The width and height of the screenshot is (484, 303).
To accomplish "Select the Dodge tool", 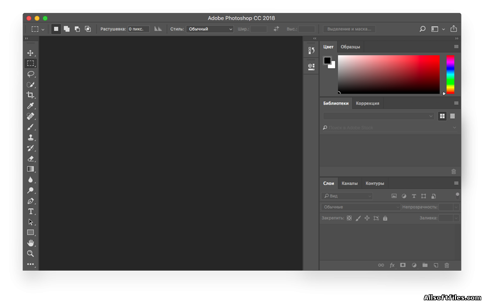I will click(30, 190).
